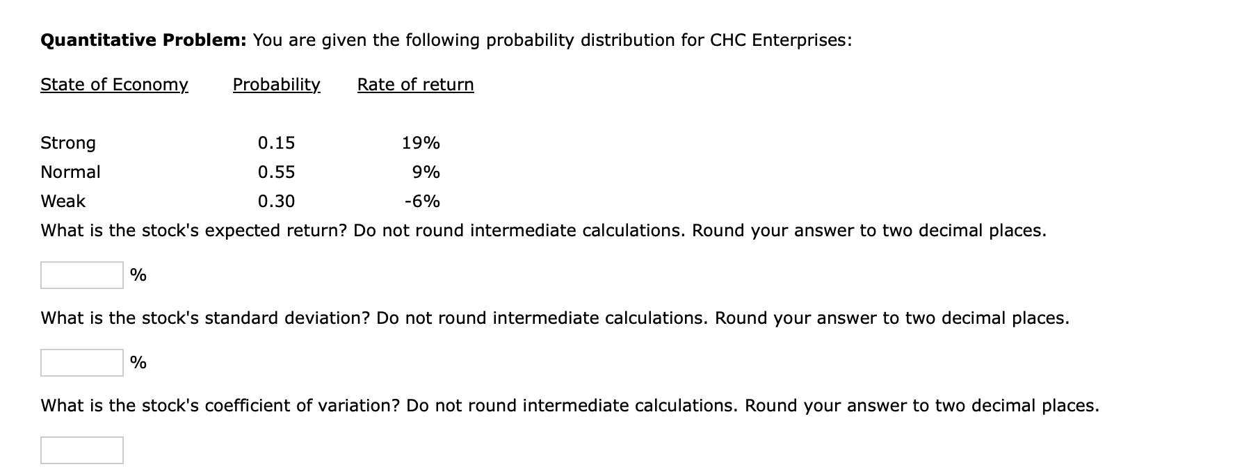Click the coefficient of variation input field

tap(81, 450)
